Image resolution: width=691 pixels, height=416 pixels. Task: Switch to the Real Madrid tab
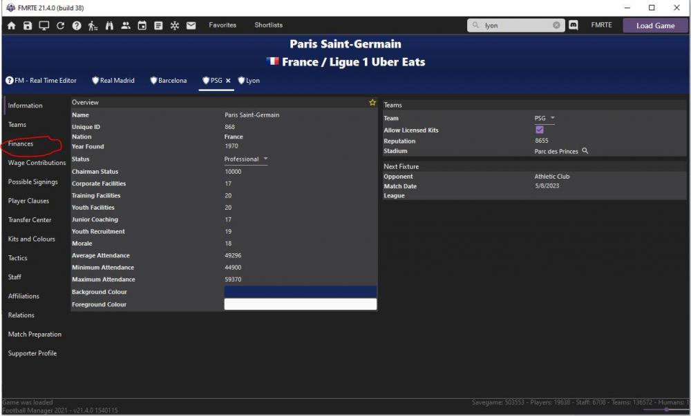(113, 81)
